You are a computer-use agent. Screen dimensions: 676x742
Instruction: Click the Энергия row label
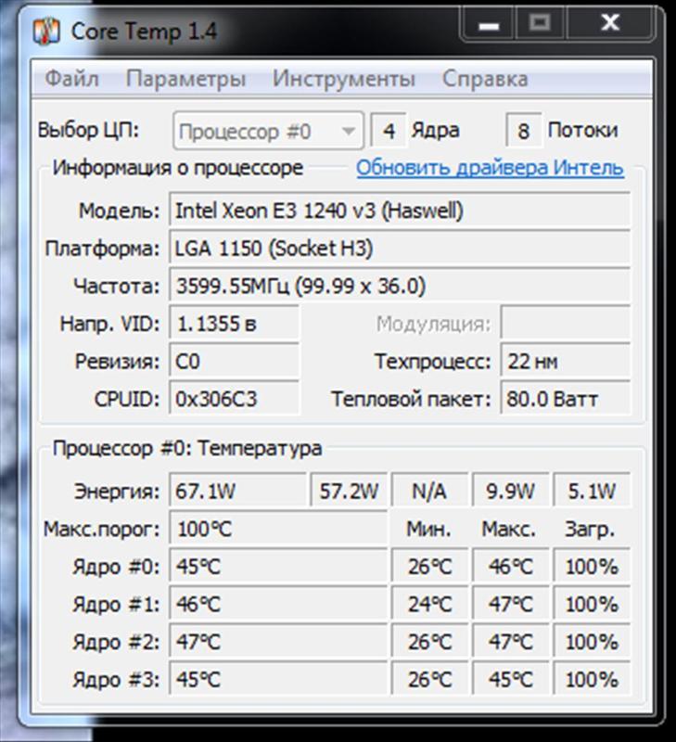tap(117, 492)
